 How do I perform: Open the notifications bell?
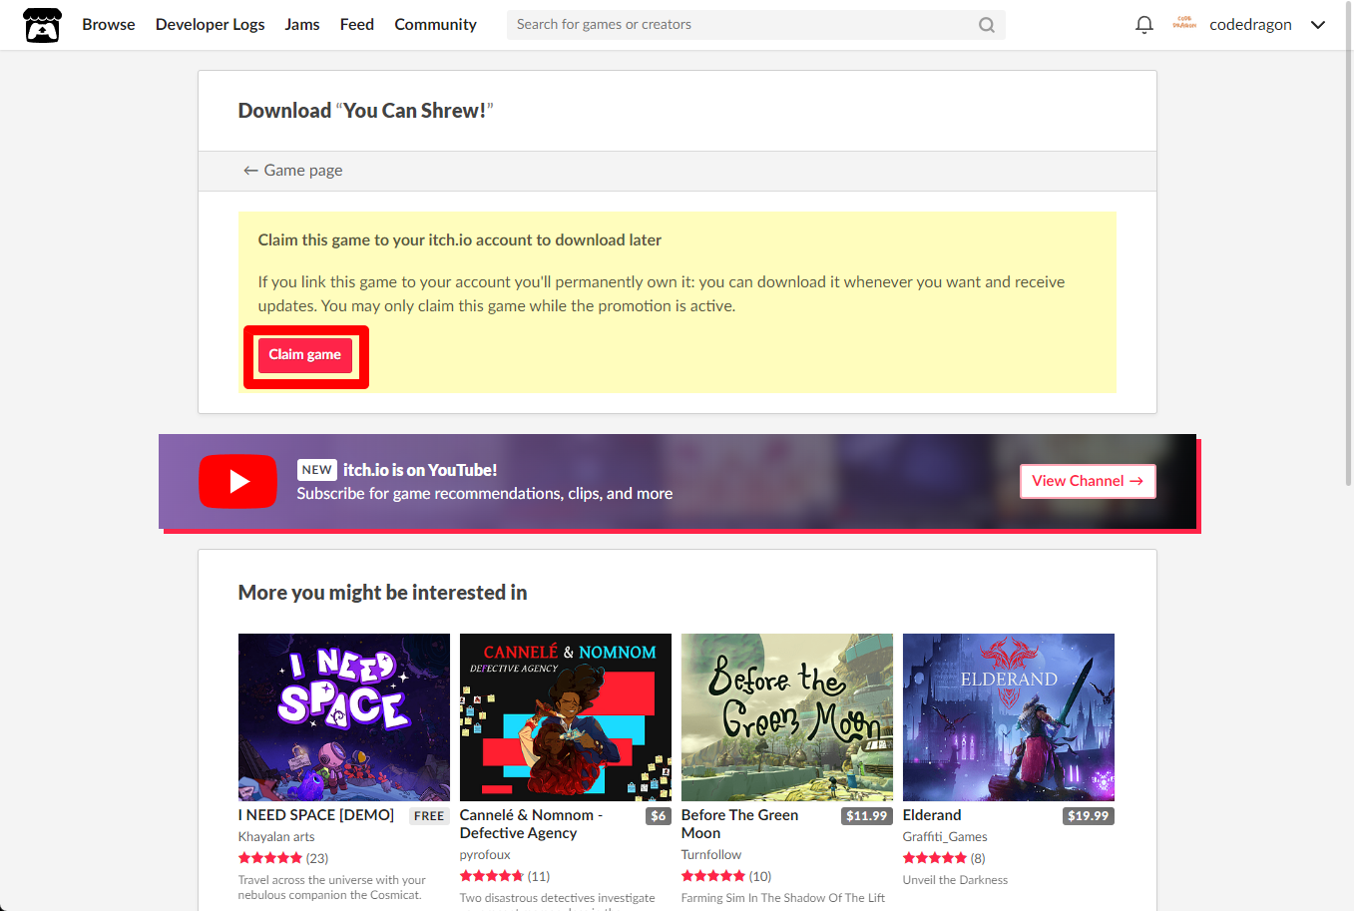tap(1144, 25)
